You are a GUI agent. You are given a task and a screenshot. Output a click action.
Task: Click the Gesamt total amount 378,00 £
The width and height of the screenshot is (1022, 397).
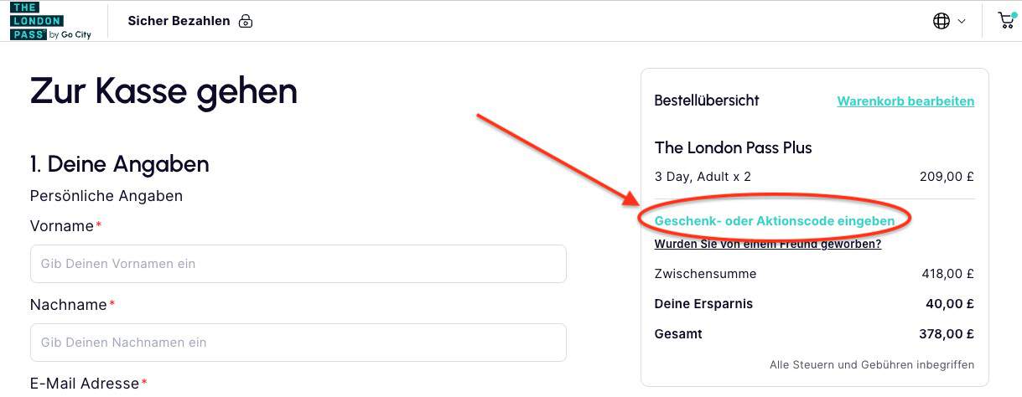point(947,334)
